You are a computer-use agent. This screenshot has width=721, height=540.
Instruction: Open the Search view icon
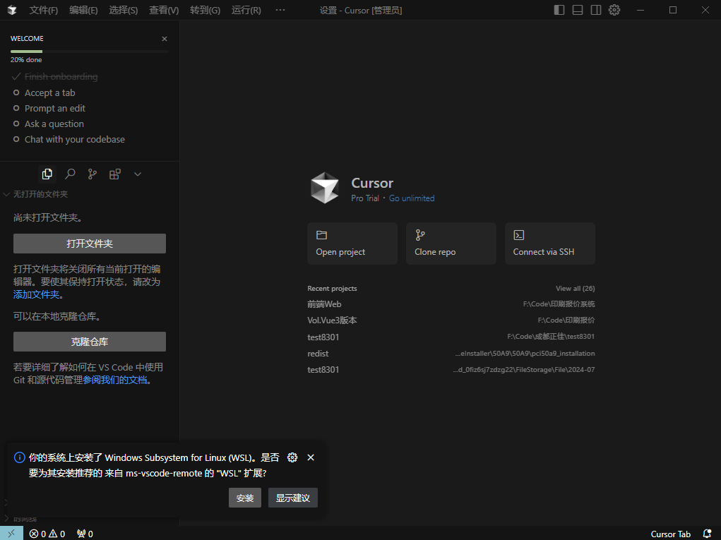pyautogui.click(x=70, y=174)
